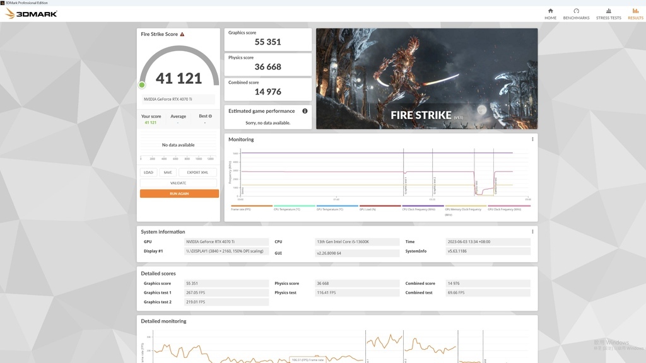Select the Results chart icon

coord(635,11)
